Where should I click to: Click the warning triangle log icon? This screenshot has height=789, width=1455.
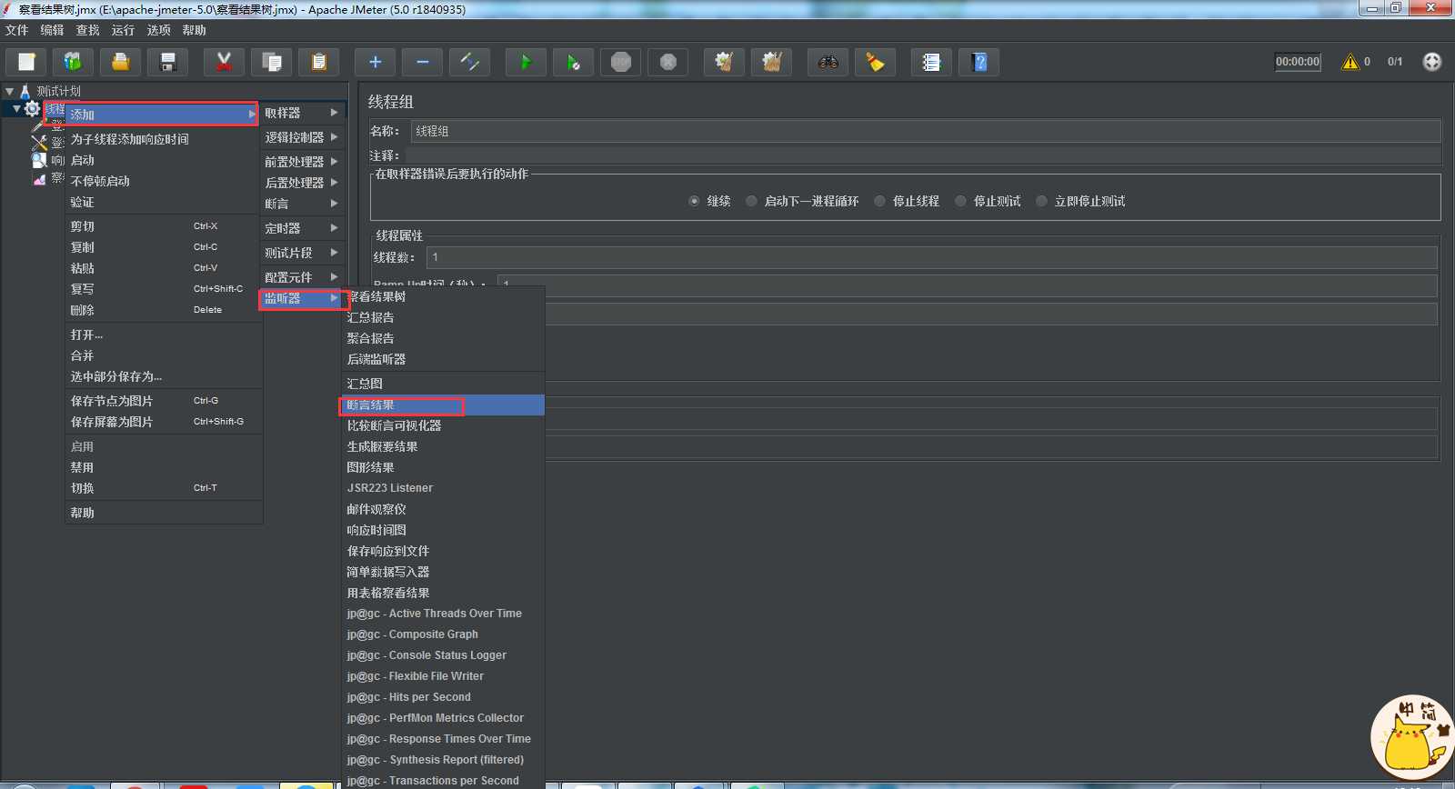[1350, 62]
